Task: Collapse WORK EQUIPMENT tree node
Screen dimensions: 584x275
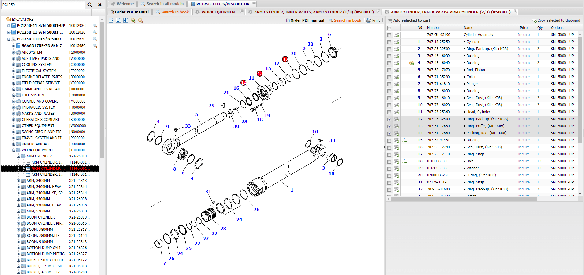Action: [x=13, y=150]
